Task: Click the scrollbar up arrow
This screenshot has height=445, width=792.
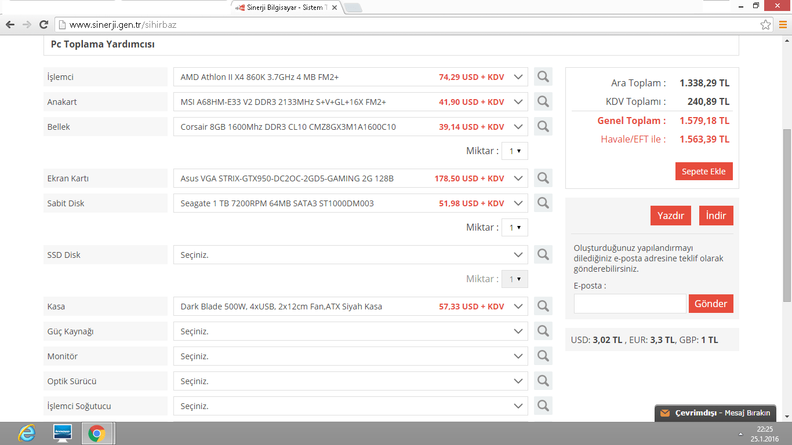Action: coord(787,41)
